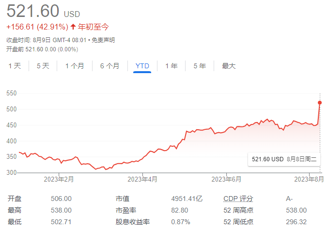Screen dimensions: 328x230
Task: Click the red endpoint dot on the chart
Action: [320, 102]
